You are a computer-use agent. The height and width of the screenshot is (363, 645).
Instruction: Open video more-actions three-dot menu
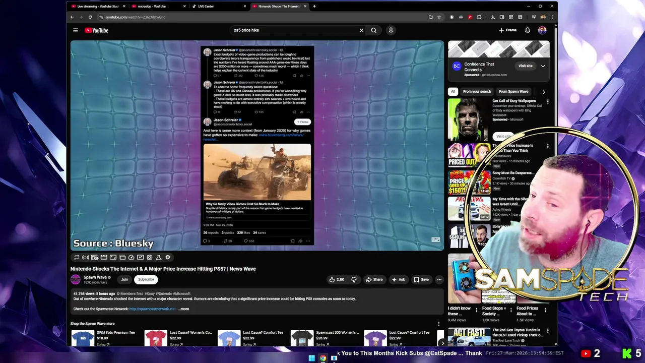(x=439, y=279)
